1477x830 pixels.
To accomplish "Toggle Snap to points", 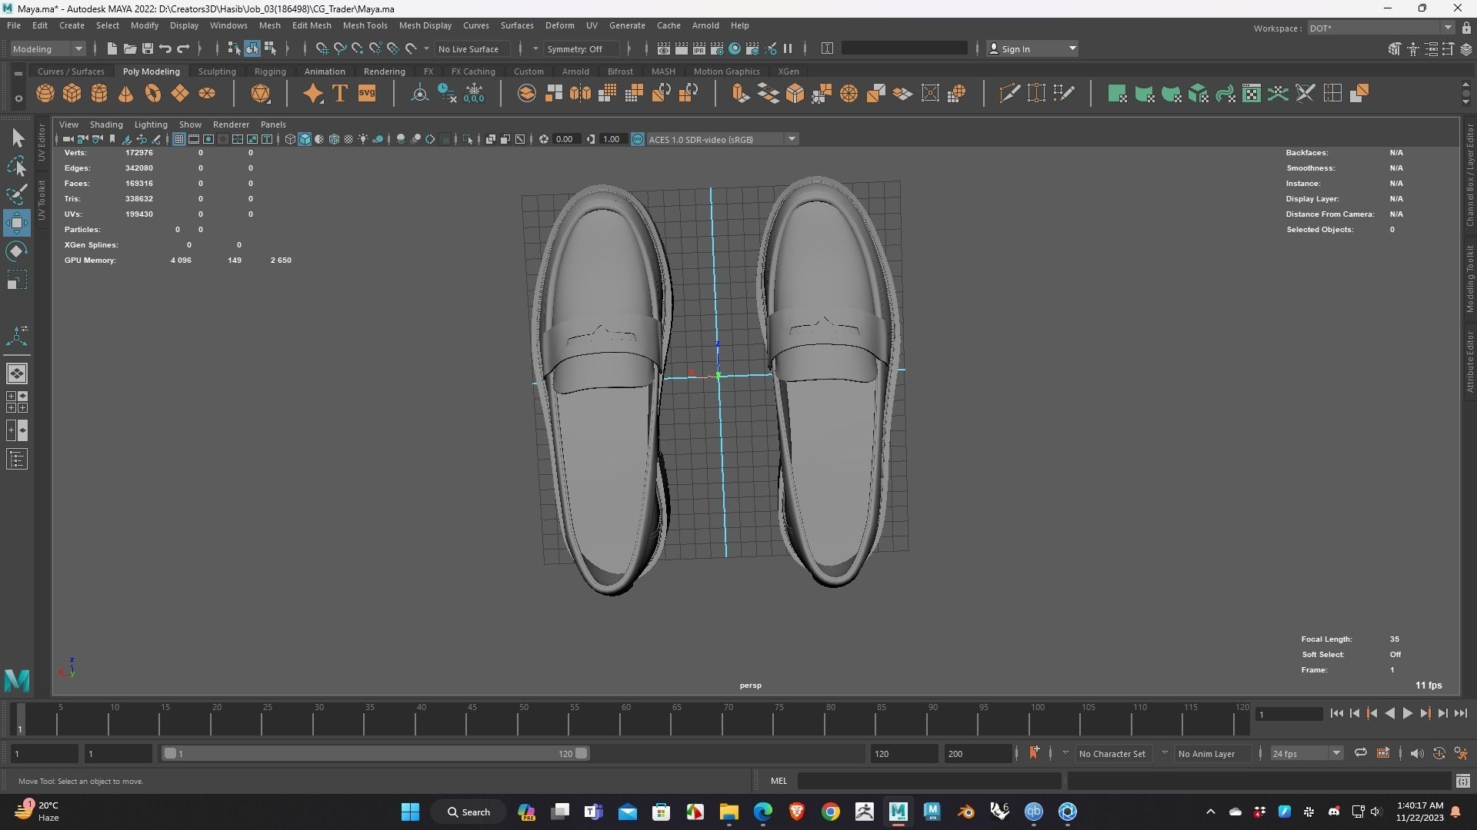I will tap(358, 48).
